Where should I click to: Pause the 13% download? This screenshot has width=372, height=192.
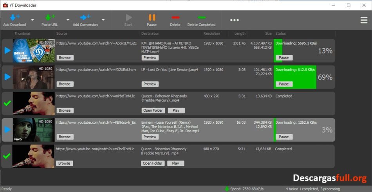(x=284, y=57)
